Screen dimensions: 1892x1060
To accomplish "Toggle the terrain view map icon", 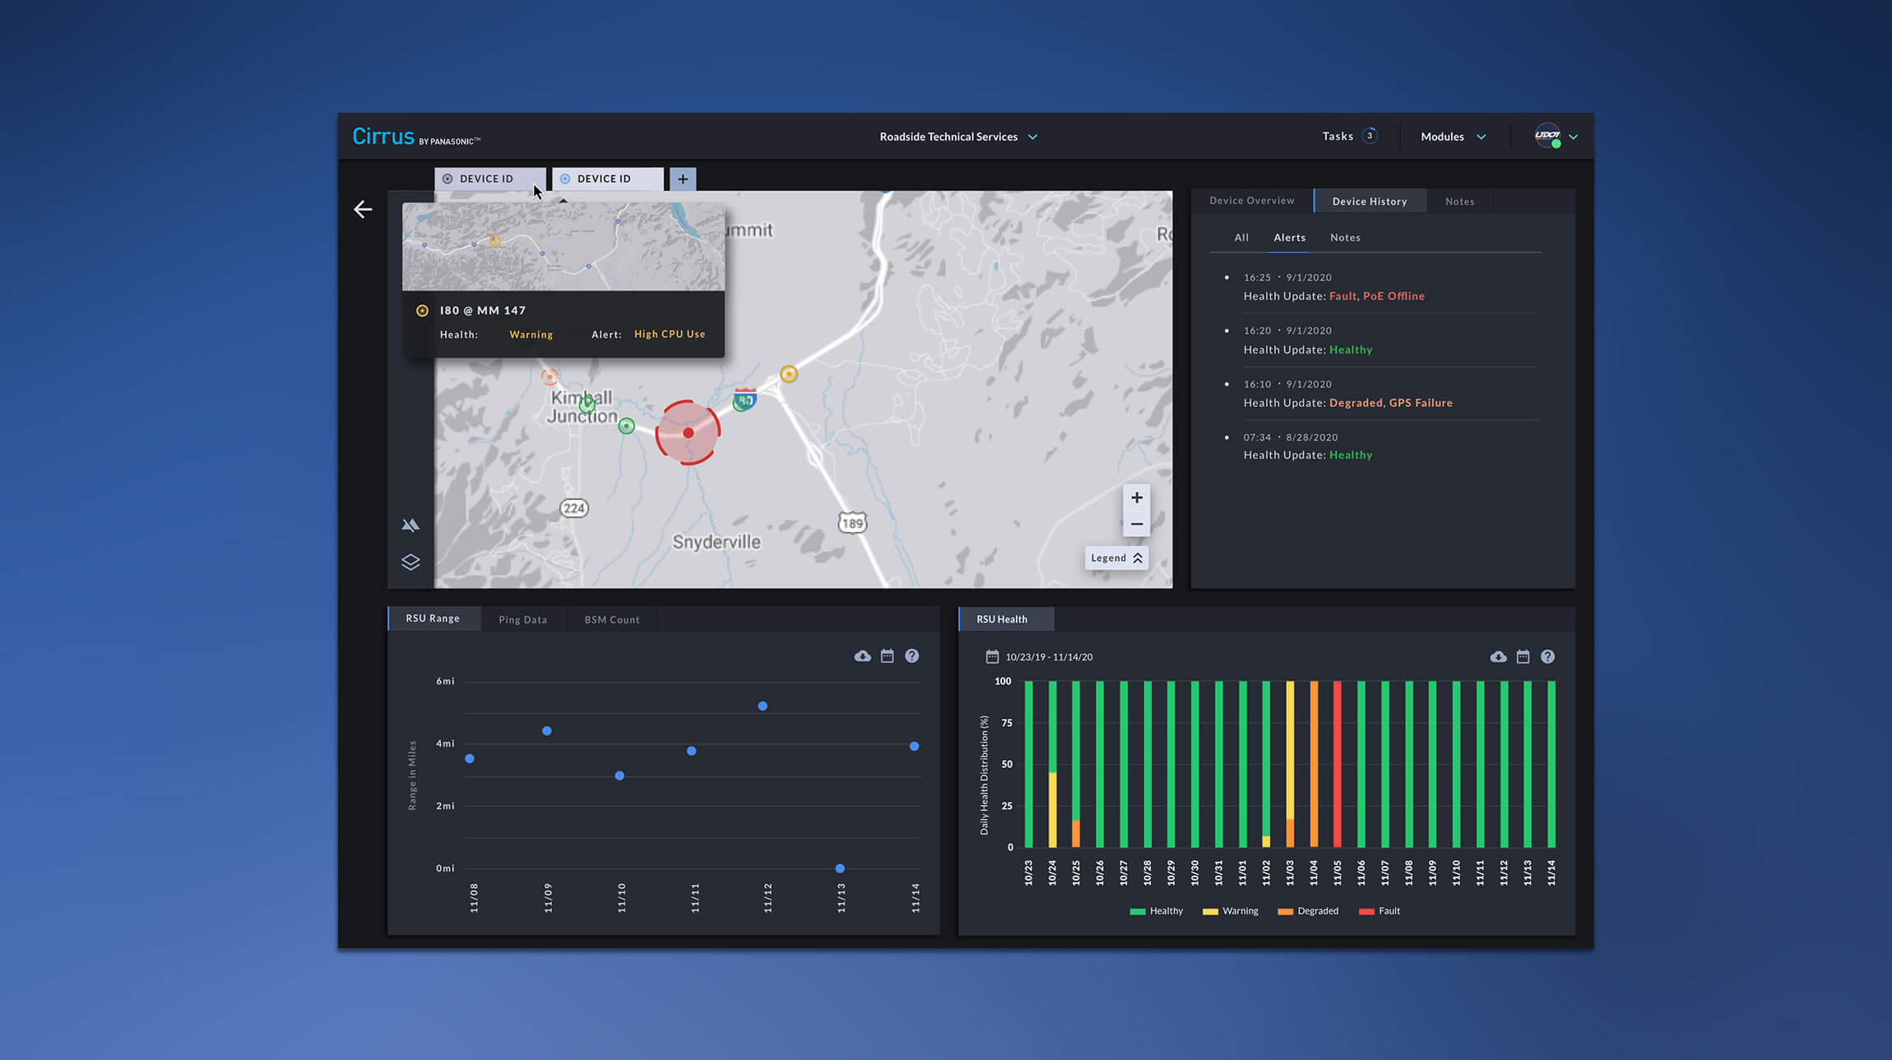I will tap(410, 525).
